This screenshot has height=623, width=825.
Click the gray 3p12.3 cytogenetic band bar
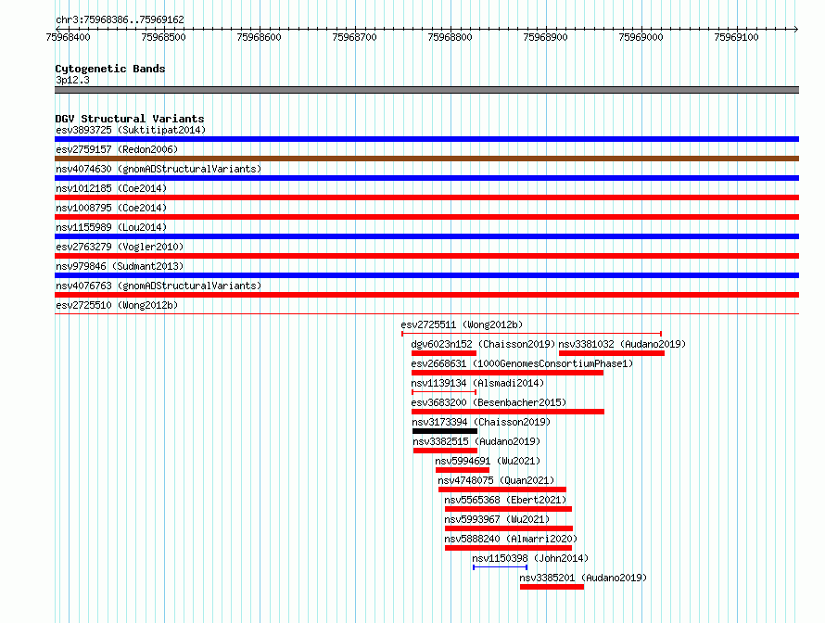(x=426, y=90)
